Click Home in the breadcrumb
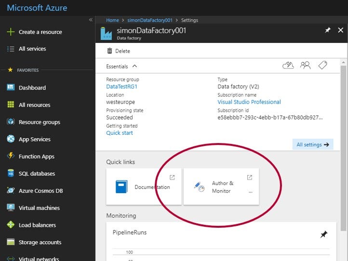This screenshot has height=261, width=348. click(x=112, y=20)
